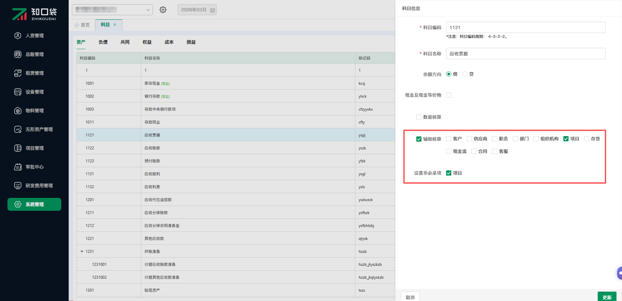Select the 1231001 计提应收账款准备 row
622x301 pixels.
click(236, 264)
